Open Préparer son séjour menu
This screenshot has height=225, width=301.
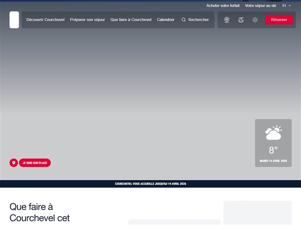(87, 20)
